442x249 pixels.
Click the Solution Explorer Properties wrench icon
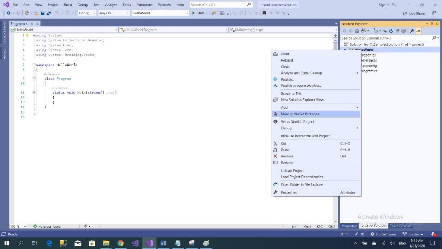coord(412,31)
